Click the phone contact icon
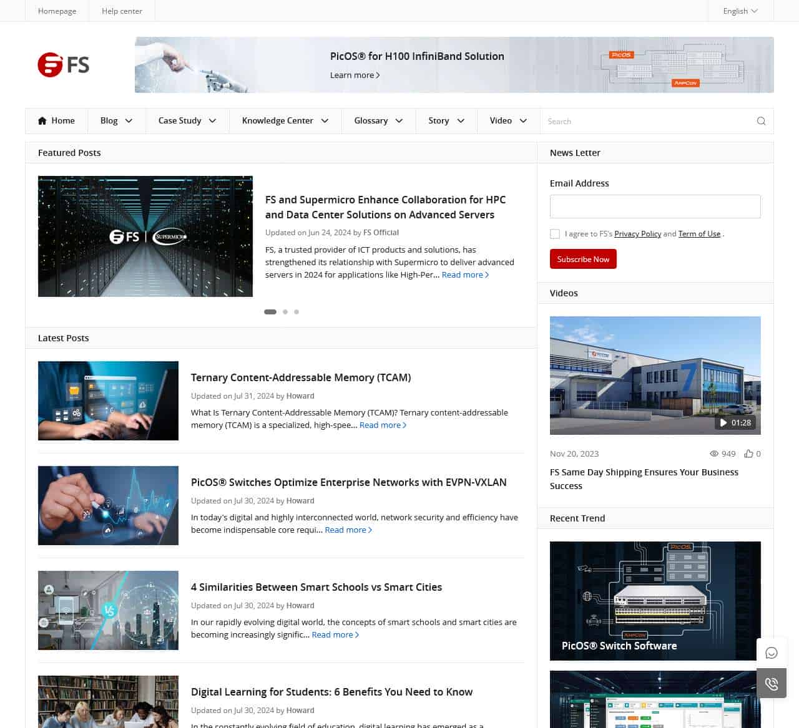 point(772,684)
